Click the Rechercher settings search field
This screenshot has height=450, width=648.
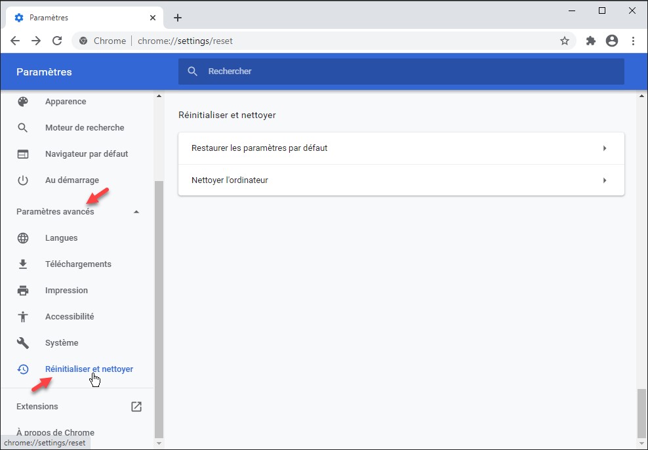(x=401, y=72)
